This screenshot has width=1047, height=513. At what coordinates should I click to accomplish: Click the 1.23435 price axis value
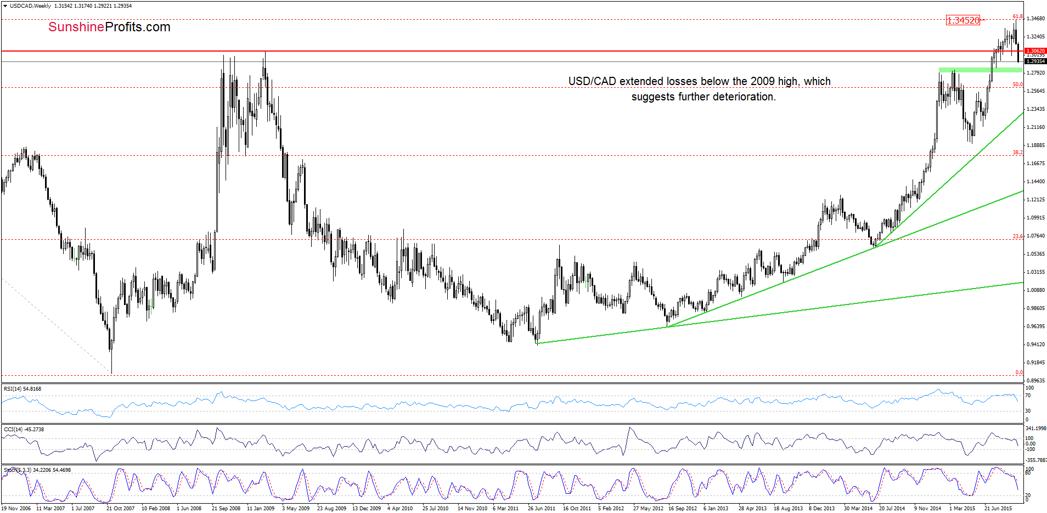(x=1035, y=109)
